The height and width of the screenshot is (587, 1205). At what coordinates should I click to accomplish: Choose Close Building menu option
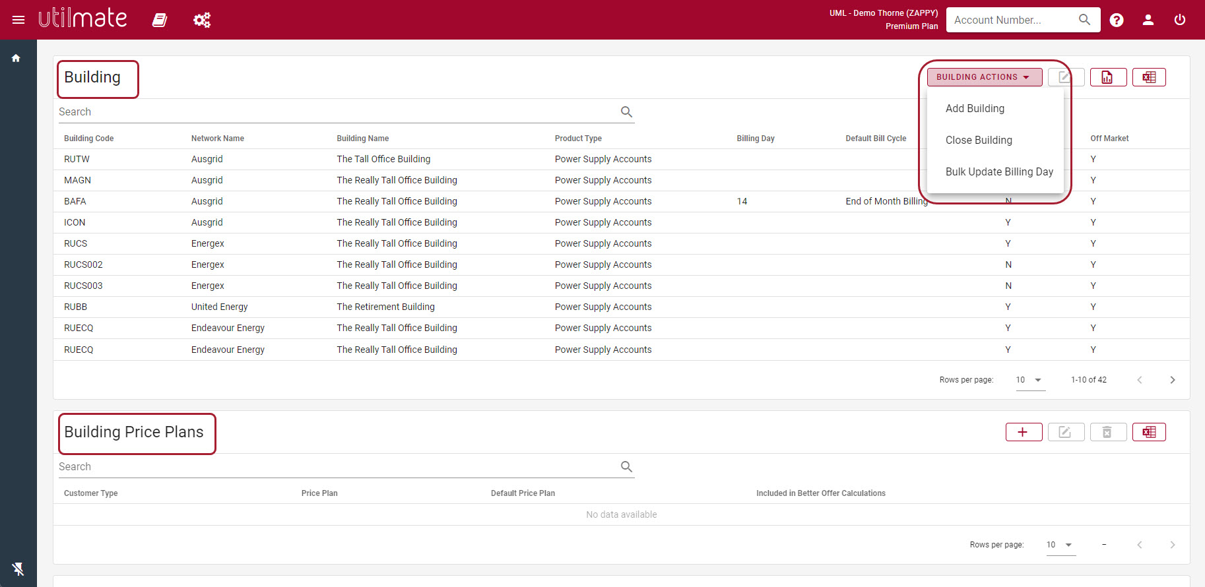click(x=979, y=140)
